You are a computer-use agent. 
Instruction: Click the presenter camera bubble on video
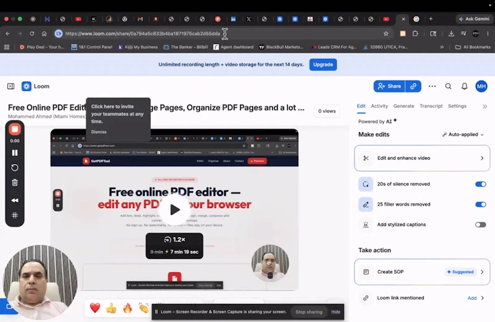[x=270, y=263]
